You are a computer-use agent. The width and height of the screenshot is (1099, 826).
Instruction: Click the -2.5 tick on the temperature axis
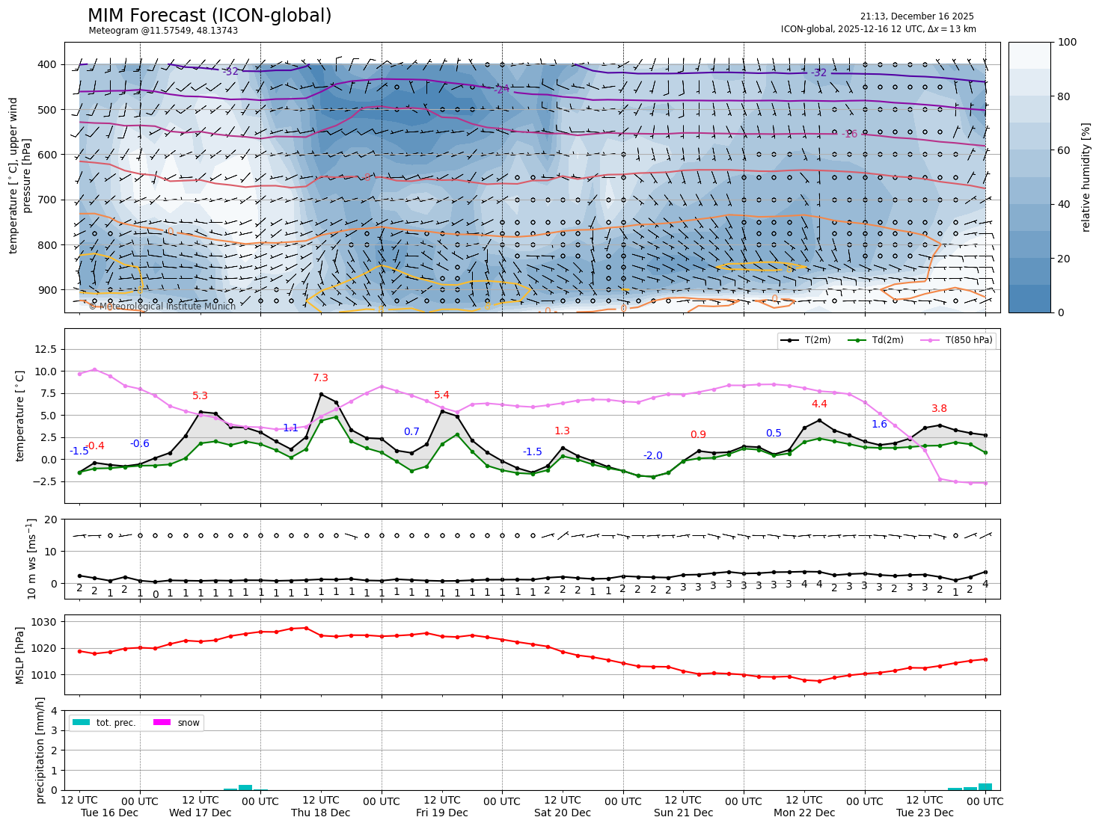click(x=44, y=481)
